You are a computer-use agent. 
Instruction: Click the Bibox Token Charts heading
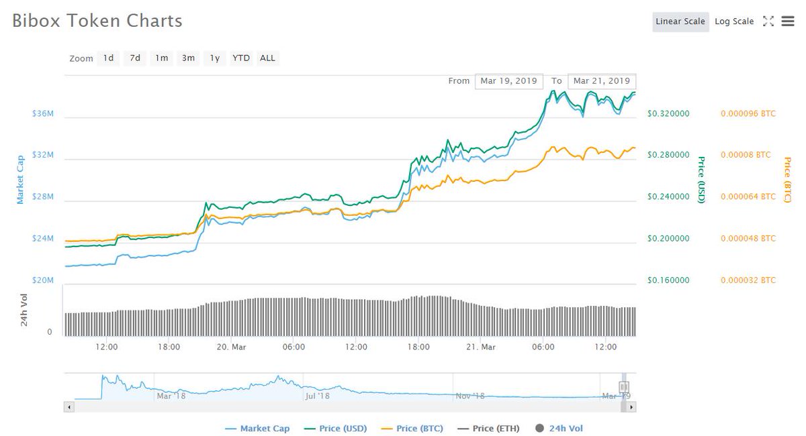[97, 21]
